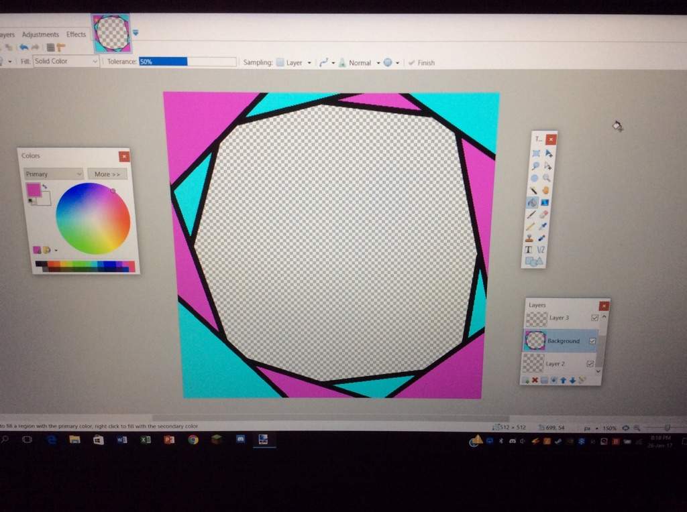Select the Eraser tool
The image size is (687, 512).
543,214
